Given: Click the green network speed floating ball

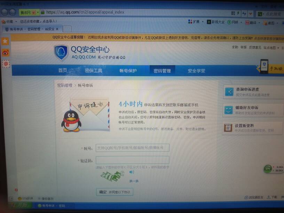Looking at the screenshot, I should [x=268, y=169].
